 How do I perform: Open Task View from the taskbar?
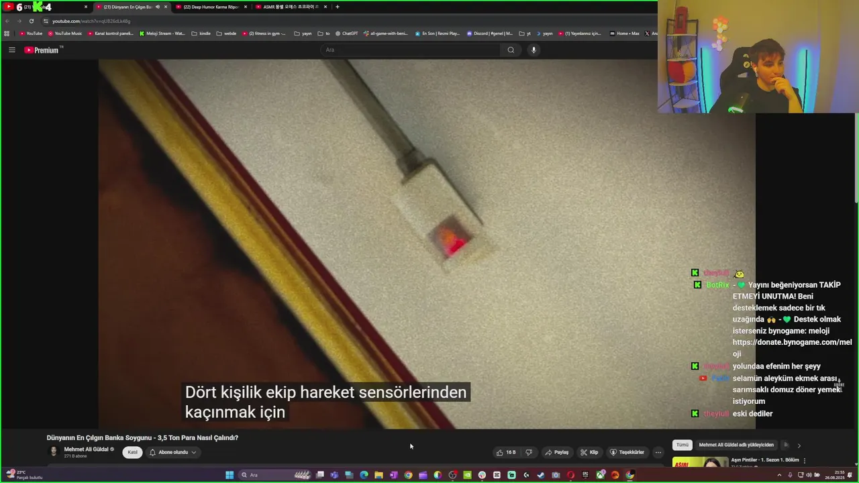(320, 475)
